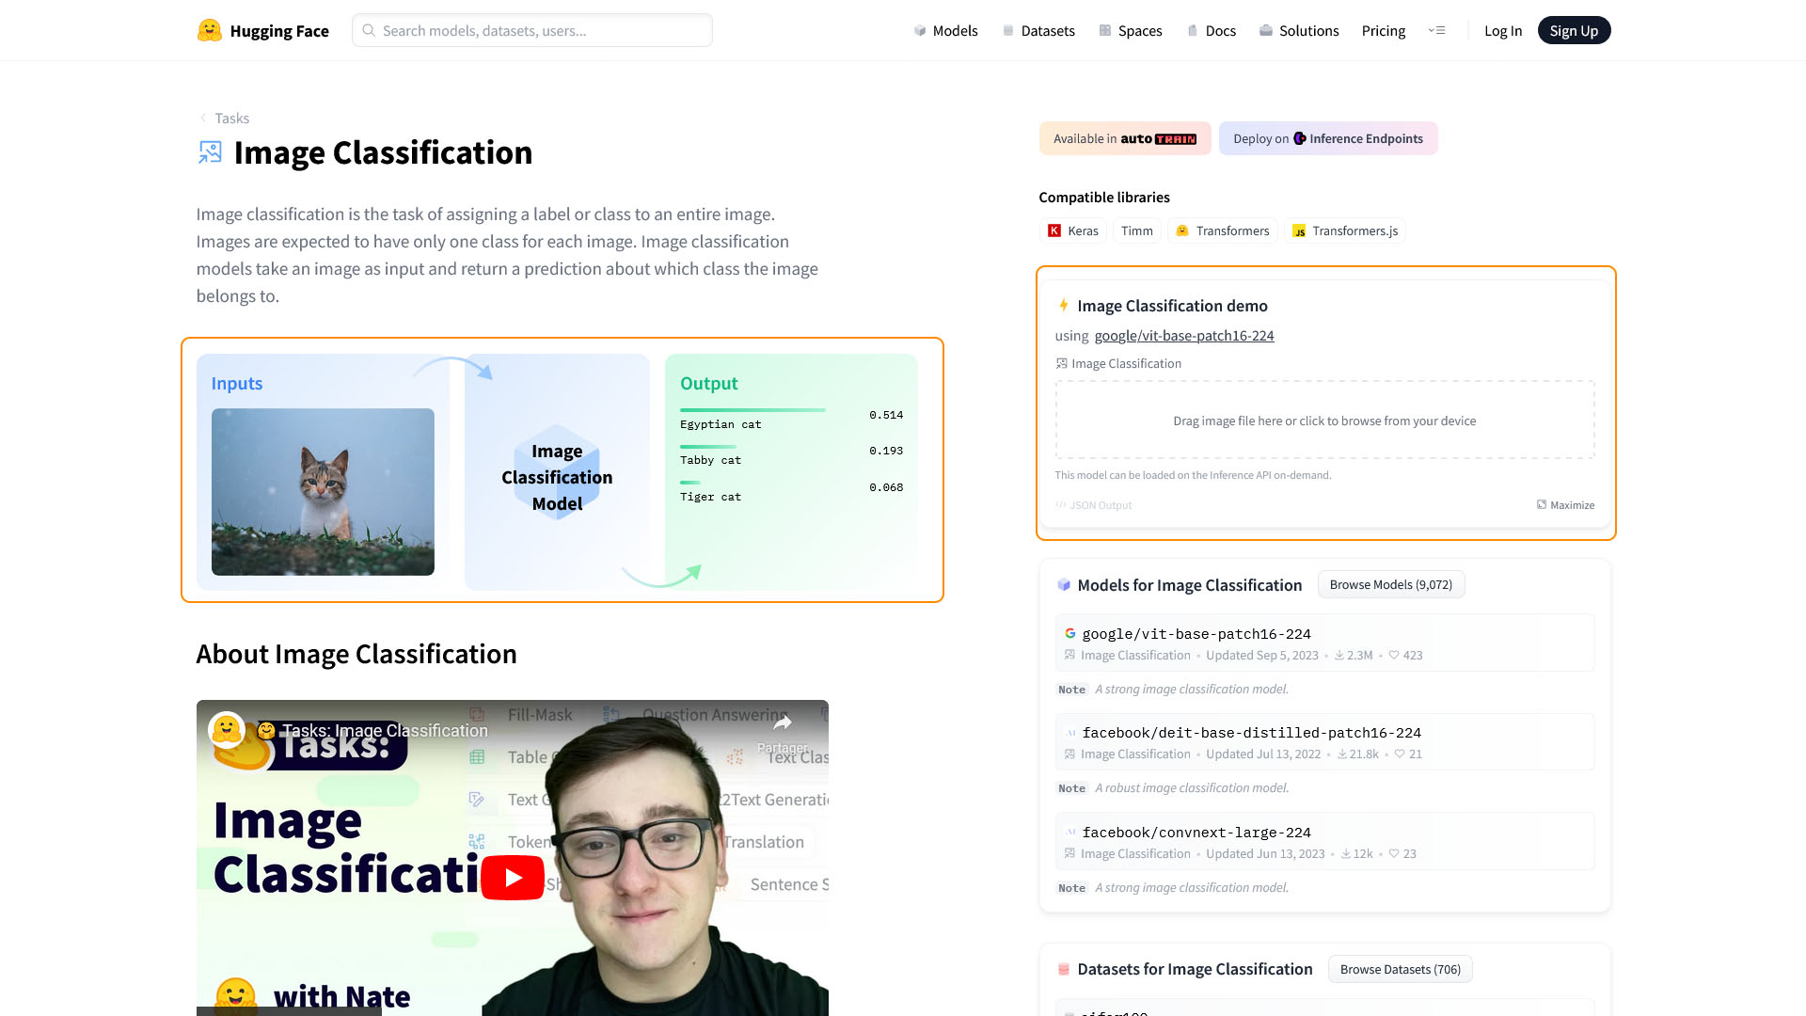Focus the search models input field
Screen dimensions: 1806x1016
click(532, 30)
